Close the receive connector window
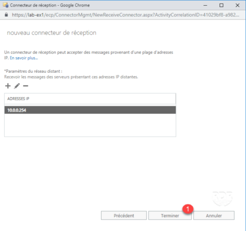Screen dimensions: 246x231 [x=237, y=5]
